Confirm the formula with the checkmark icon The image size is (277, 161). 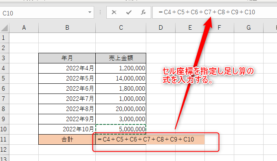pos(129,12)
